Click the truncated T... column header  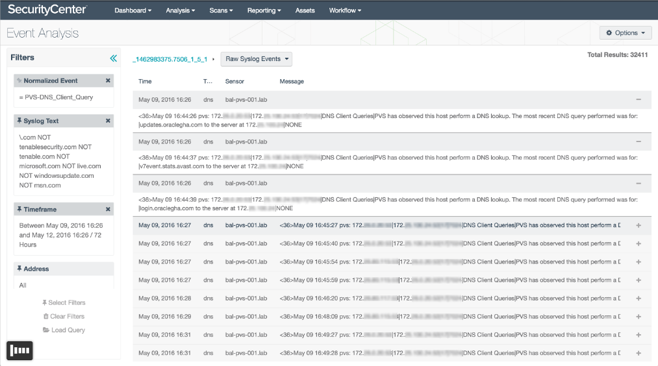(x=208, y=81)
